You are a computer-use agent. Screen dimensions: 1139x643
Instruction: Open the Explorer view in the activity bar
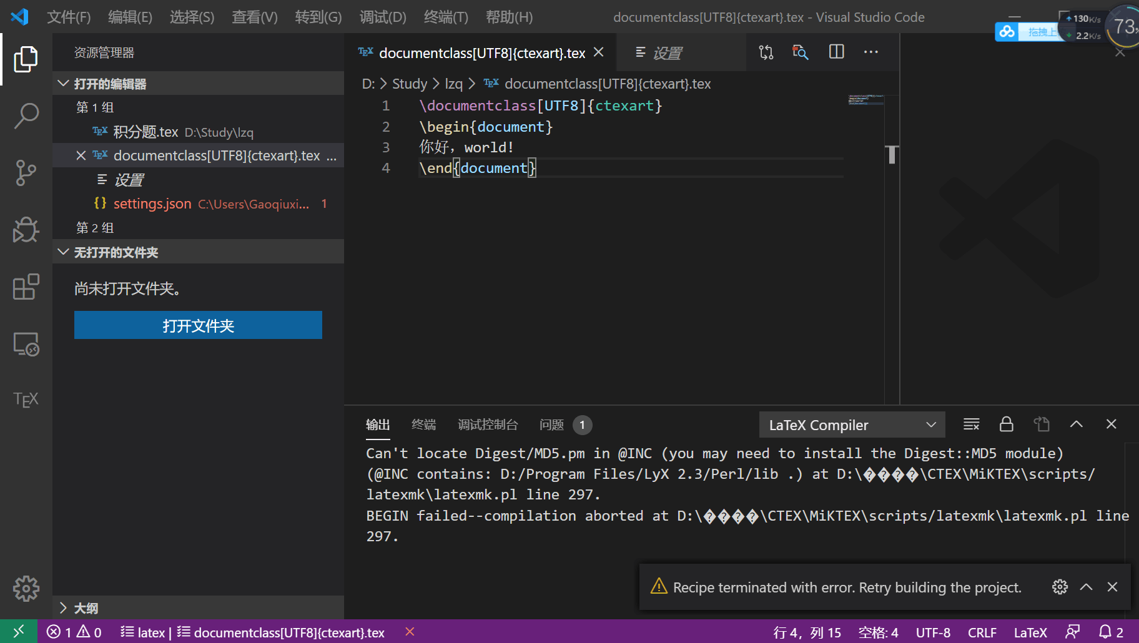tap(26, 59)
